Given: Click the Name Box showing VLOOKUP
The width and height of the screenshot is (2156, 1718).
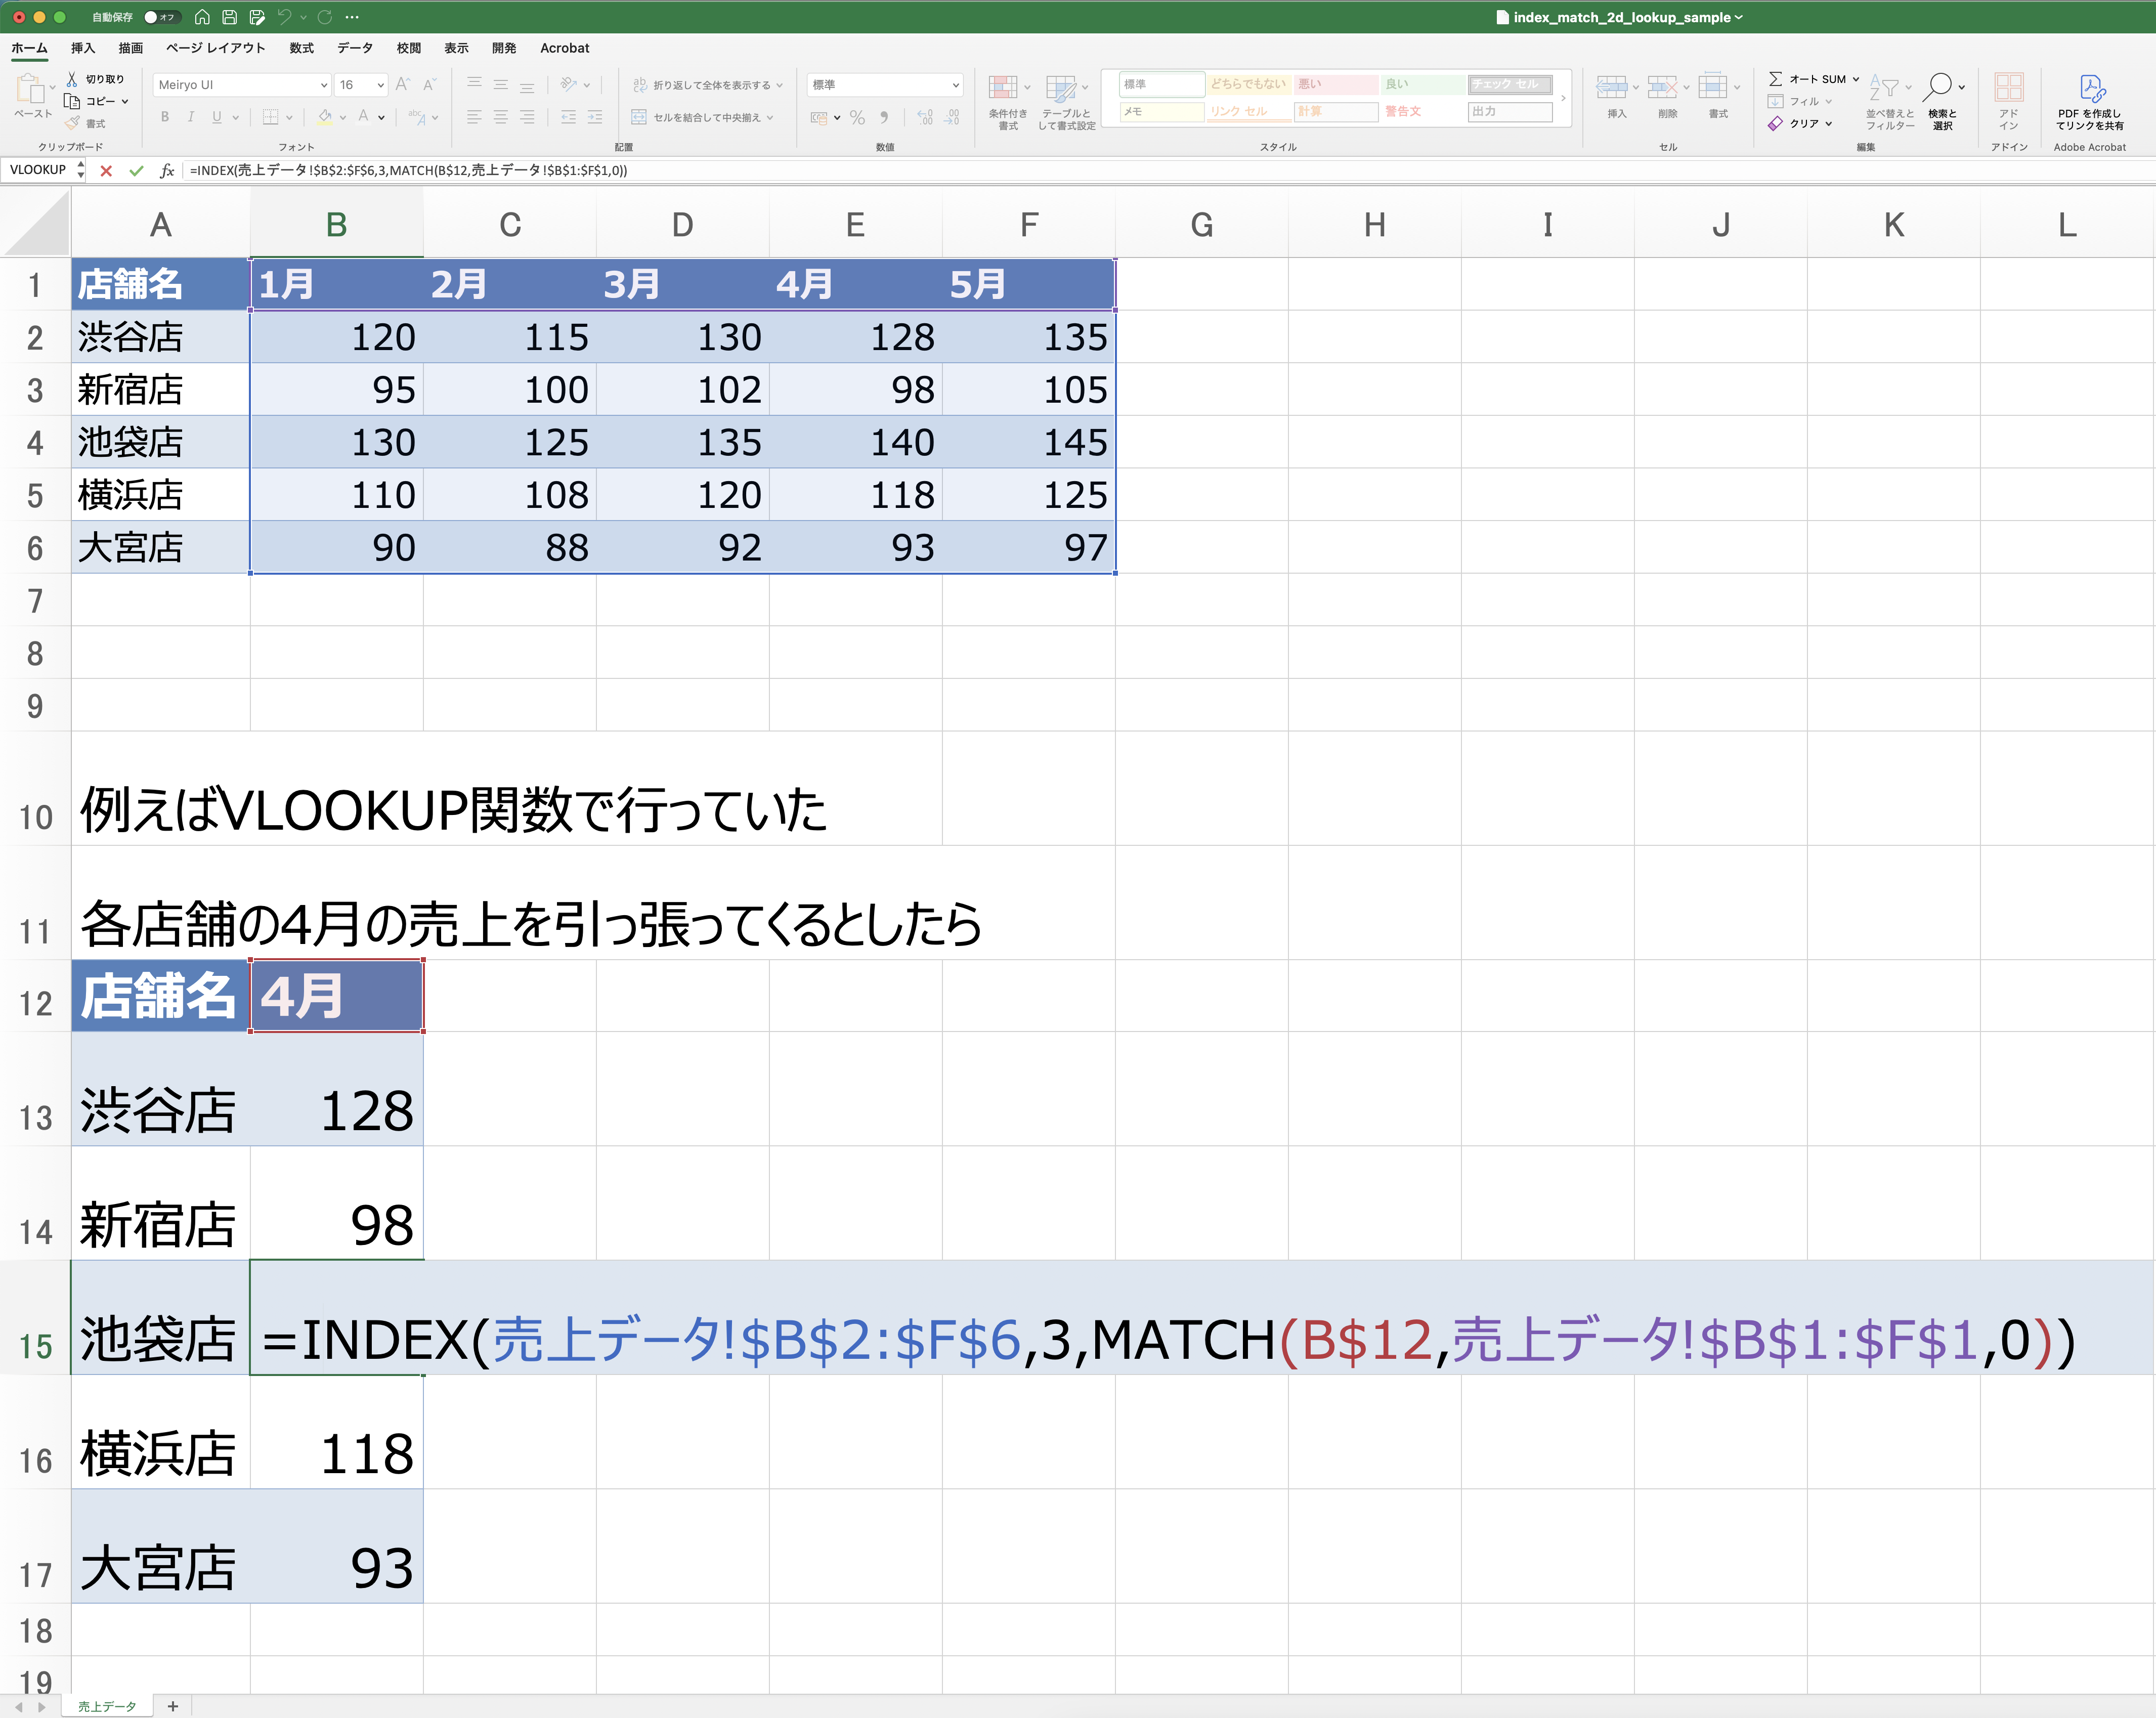Looking at the screenshot, I should point(38,170).
